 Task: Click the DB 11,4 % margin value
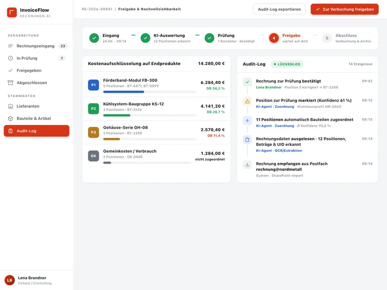[x=216, y=136]
